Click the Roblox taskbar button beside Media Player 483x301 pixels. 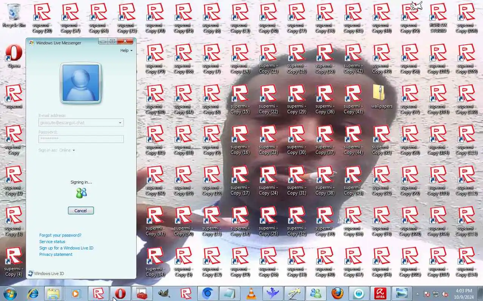[x=98, y=293]
